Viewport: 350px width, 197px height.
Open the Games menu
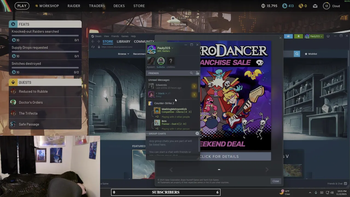pos(125,36)
